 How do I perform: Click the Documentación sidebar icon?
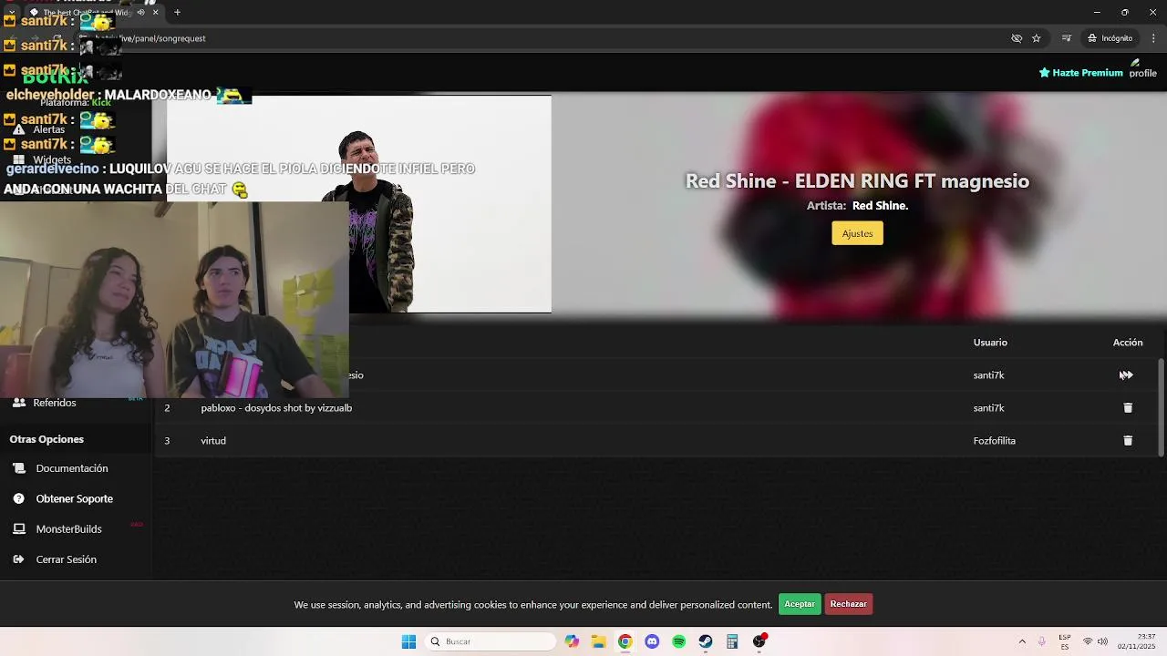click(x=19, y=468)
